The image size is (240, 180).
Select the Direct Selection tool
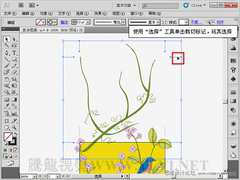pyautogui.click(x=14, y=39)
